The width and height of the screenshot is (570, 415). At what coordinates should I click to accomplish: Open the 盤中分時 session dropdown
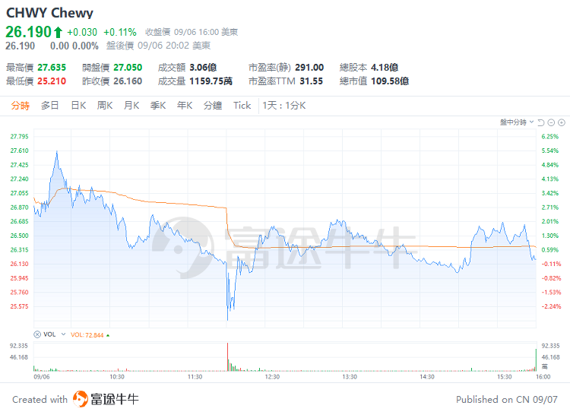pos(517,122)
